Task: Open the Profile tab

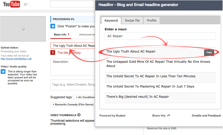Action: point(152,20)
